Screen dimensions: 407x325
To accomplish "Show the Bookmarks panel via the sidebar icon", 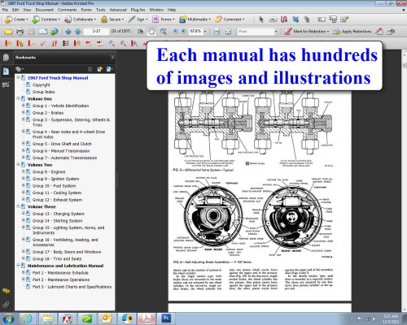I will pyautogui.click(x=6, y=71).
